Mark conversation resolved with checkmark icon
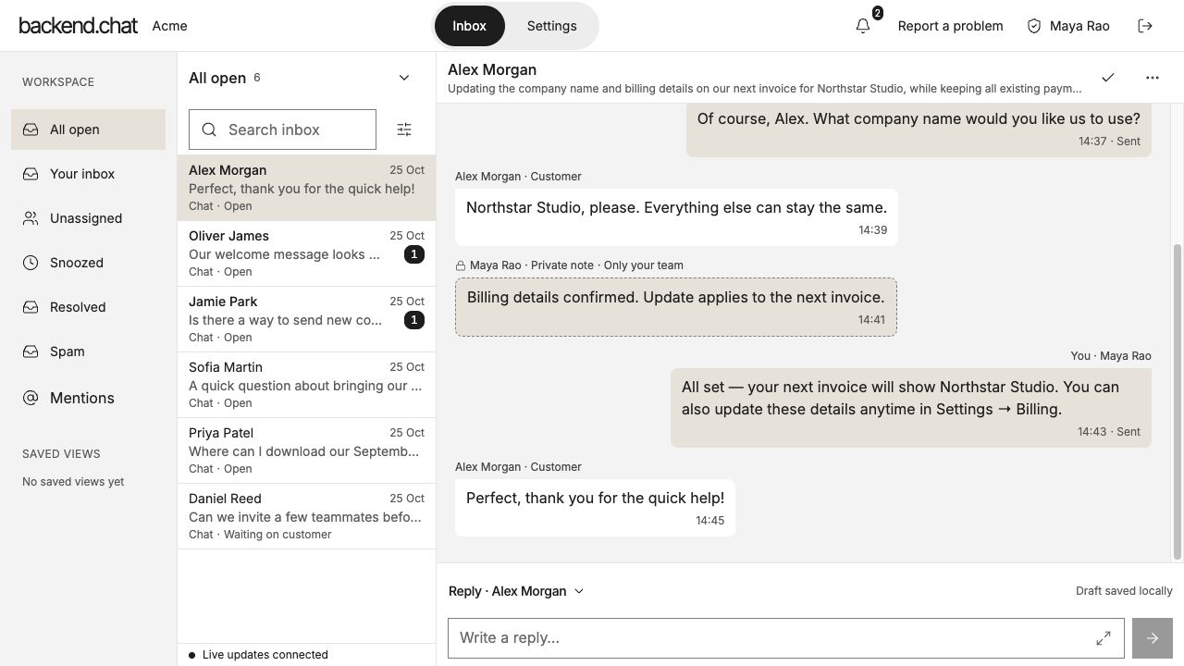 point(1108,78)
